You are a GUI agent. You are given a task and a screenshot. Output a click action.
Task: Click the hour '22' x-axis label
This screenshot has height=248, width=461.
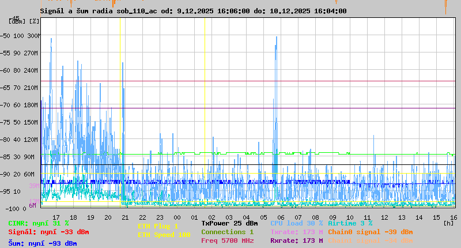142,217
